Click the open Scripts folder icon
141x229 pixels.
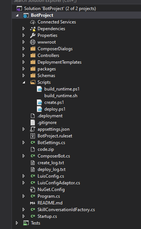(x=33, y=82)
